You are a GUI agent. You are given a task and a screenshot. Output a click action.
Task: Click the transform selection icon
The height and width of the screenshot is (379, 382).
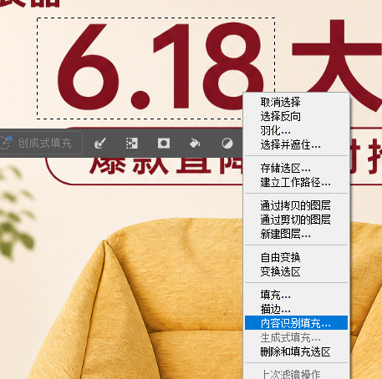click(132, 144)
